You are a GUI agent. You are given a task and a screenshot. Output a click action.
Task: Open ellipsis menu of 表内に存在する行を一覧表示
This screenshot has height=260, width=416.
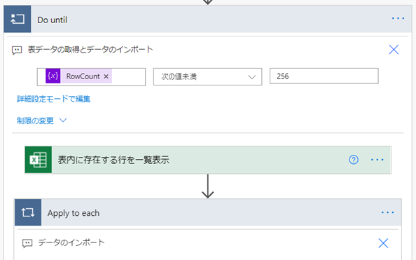pos(377,160)
